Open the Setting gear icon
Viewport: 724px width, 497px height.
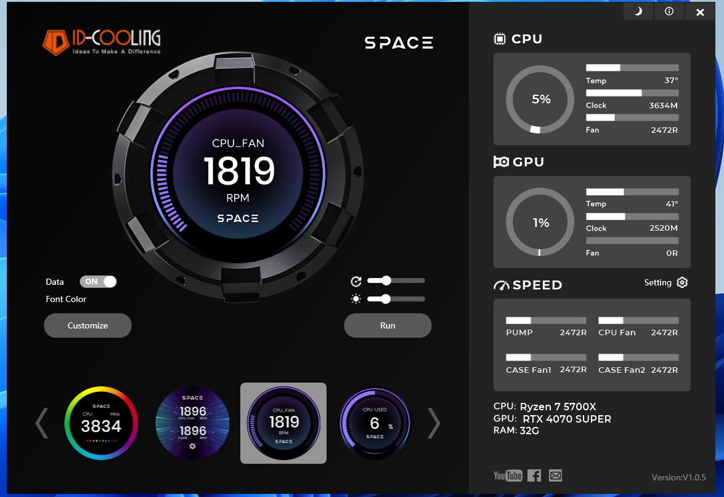682,282
